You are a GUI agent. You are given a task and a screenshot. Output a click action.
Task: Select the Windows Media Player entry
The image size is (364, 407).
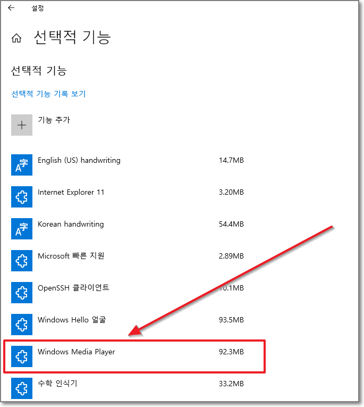(x=76, y=352)
